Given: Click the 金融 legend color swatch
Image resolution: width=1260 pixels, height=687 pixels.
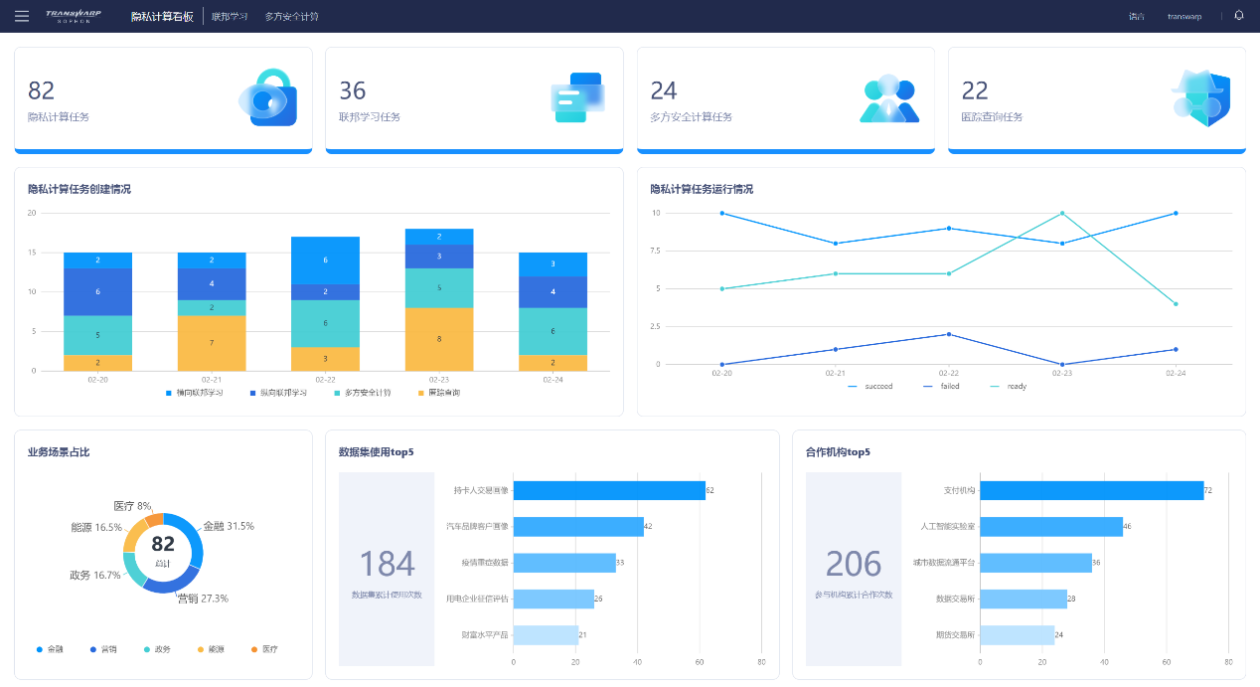Looking at the screenshot, I should coord(40,649).
